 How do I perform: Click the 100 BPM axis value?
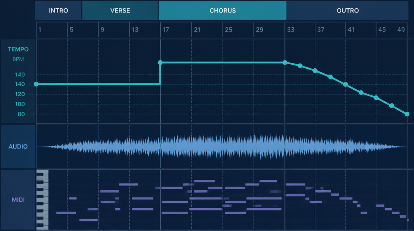pyautogui.click(x=20, y=104)
